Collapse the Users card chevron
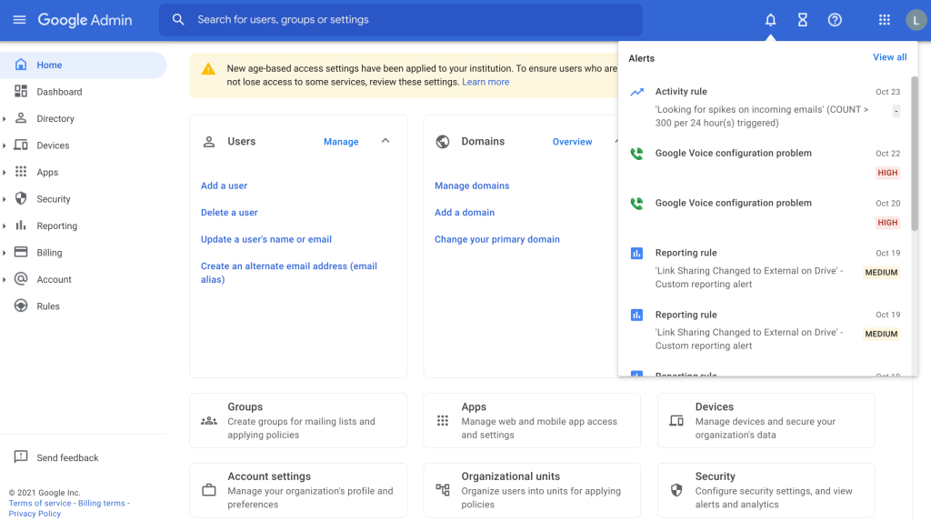 point(385,141)
